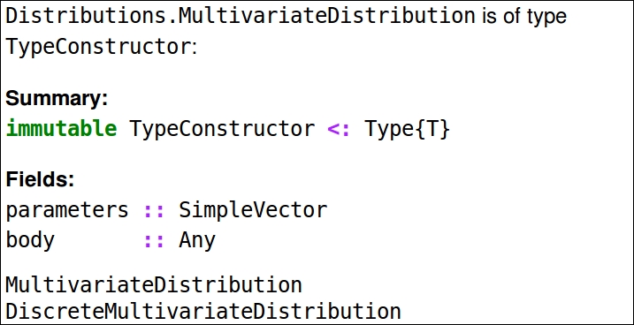This screenshot has height=325, width=634.
Task: Click the Any type name
Action: tap(197, 241)
